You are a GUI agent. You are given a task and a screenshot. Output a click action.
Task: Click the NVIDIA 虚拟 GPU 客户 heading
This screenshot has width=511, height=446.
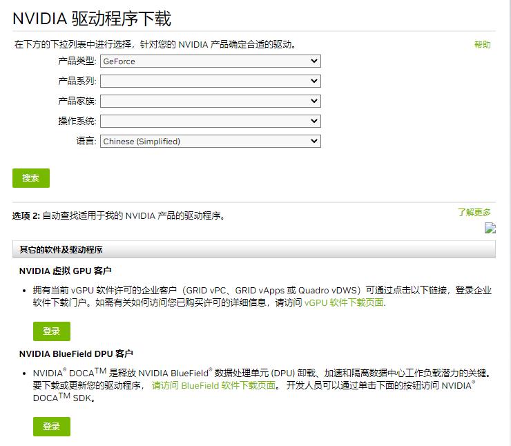click(66, 271)
